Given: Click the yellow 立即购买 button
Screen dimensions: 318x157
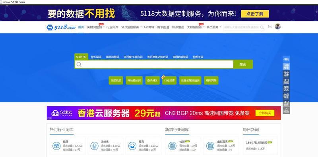Looking at the screenshot, I should pos(265,113).
